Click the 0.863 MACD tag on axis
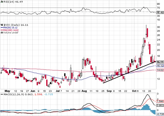 click(x=160, y=105)
